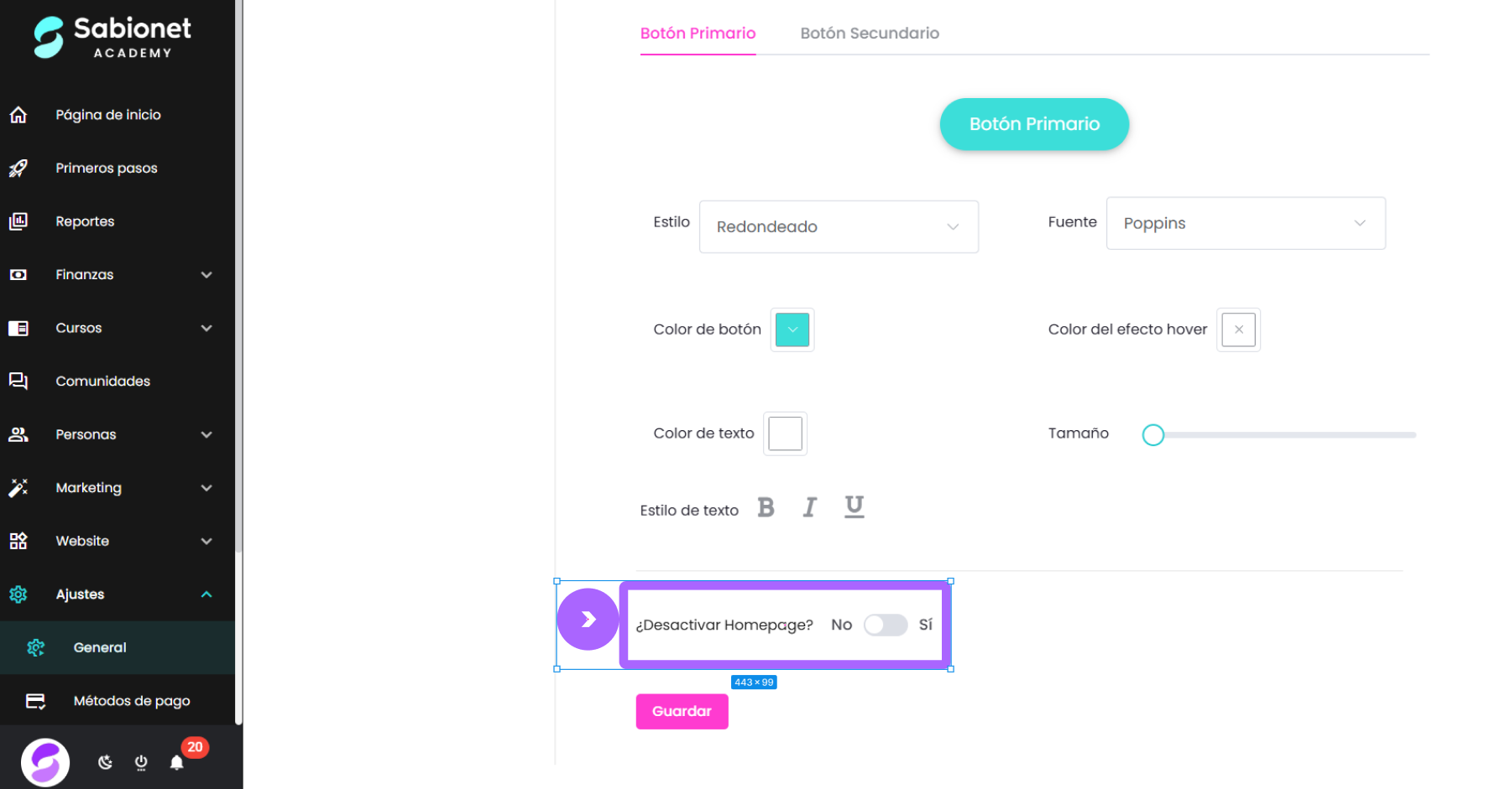Toggle dark mode moon icon
The width and height of the screenshot is (1500, 789).
point(105,762)
